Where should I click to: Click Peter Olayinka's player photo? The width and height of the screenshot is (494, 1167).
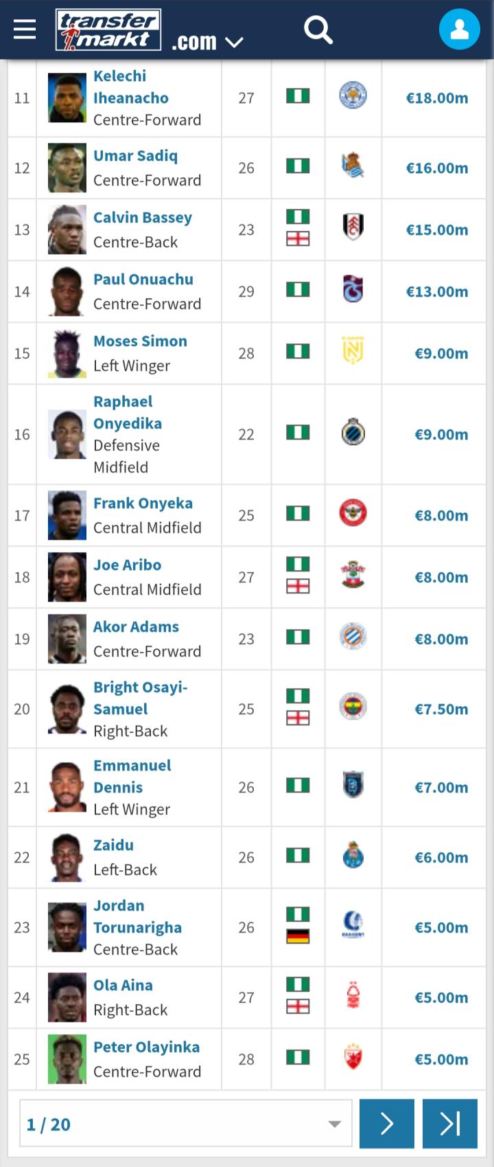pyautogui.click(x=67, y=1059)
